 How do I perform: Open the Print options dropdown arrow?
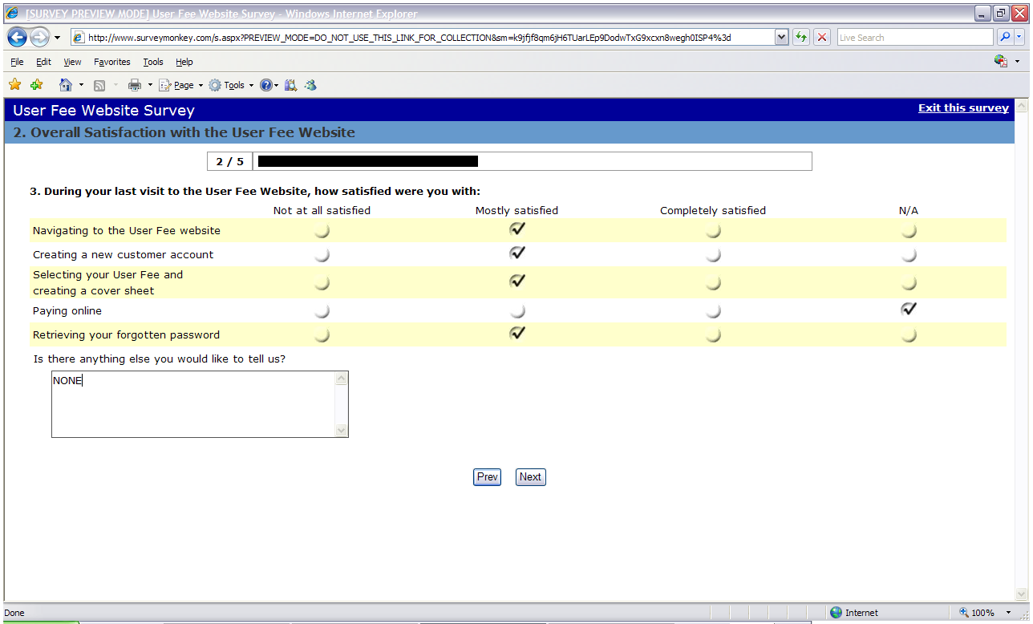[x=149, y=85]
